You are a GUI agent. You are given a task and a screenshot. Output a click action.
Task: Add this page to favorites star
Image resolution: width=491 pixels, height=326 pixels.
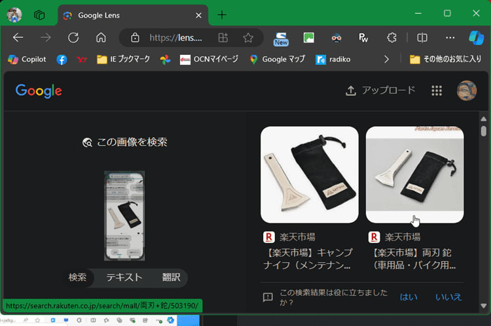248,38
